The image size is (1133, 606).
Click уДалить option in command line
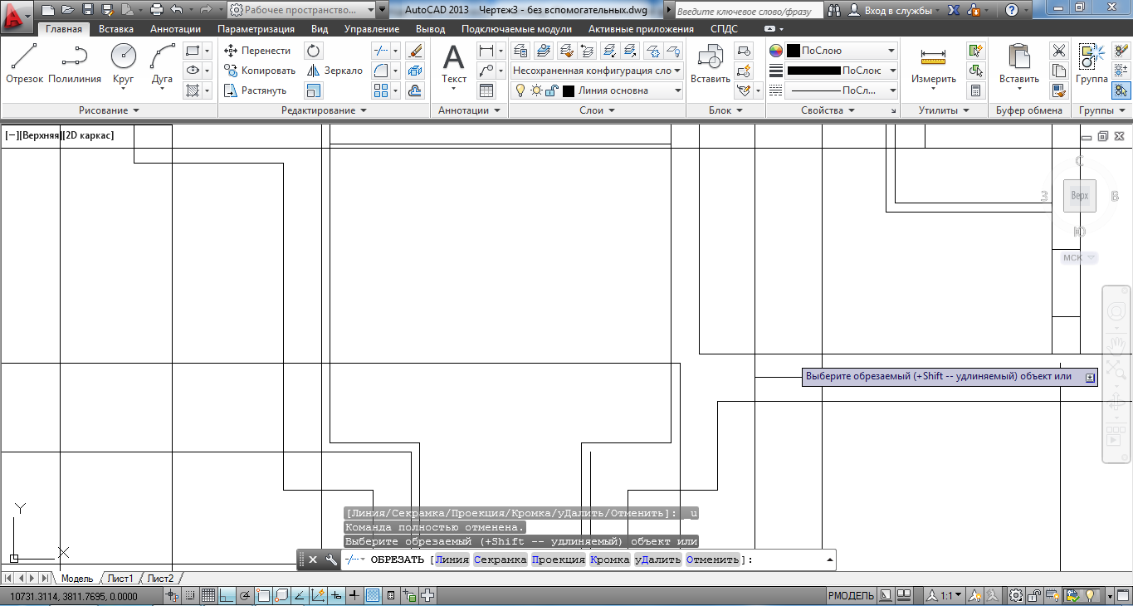(x=657, y=560)
